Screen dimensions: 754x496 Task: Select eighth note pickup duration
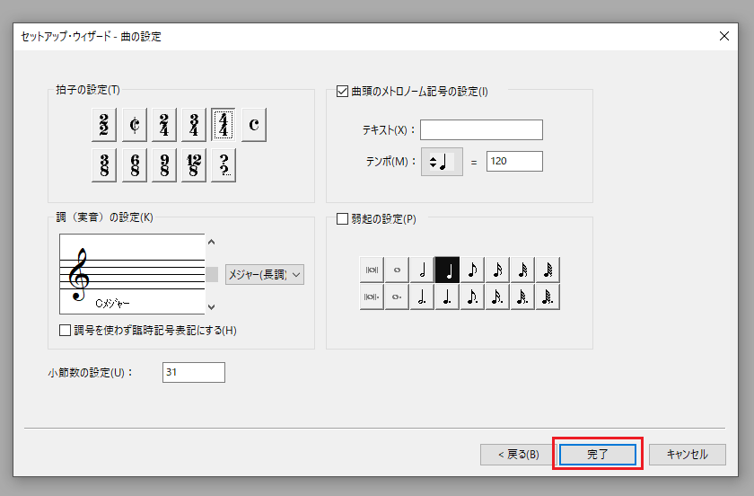click(x=473, y=270)
